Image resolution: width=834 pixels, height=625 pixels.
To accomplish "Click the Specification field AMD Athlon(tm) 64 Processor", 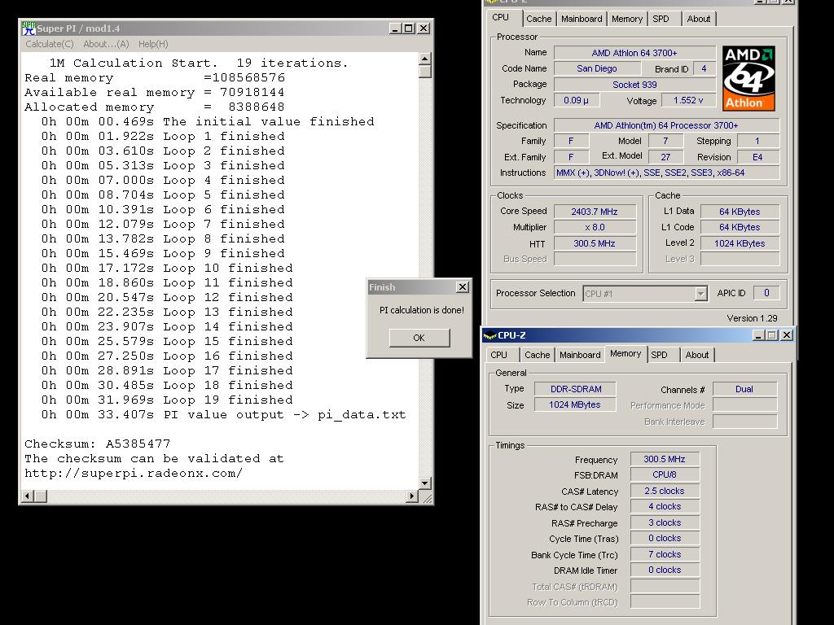I will click(666, 125).
